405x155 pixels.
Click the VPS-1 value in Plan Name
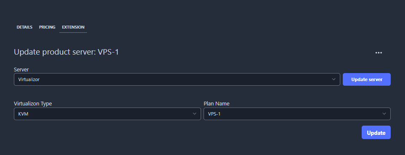tap(214, 114)
